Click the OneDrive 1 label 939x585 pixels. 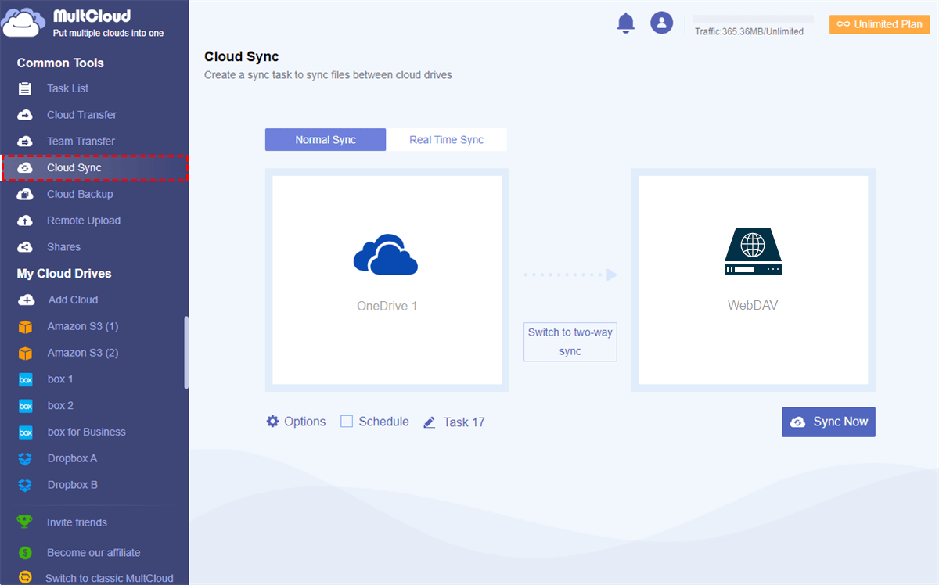pos(387,307)
